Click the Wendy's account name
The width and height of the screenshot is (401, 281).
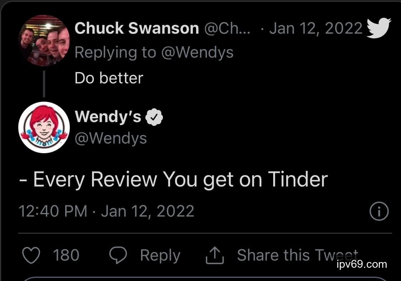click(x=108, y=116)
